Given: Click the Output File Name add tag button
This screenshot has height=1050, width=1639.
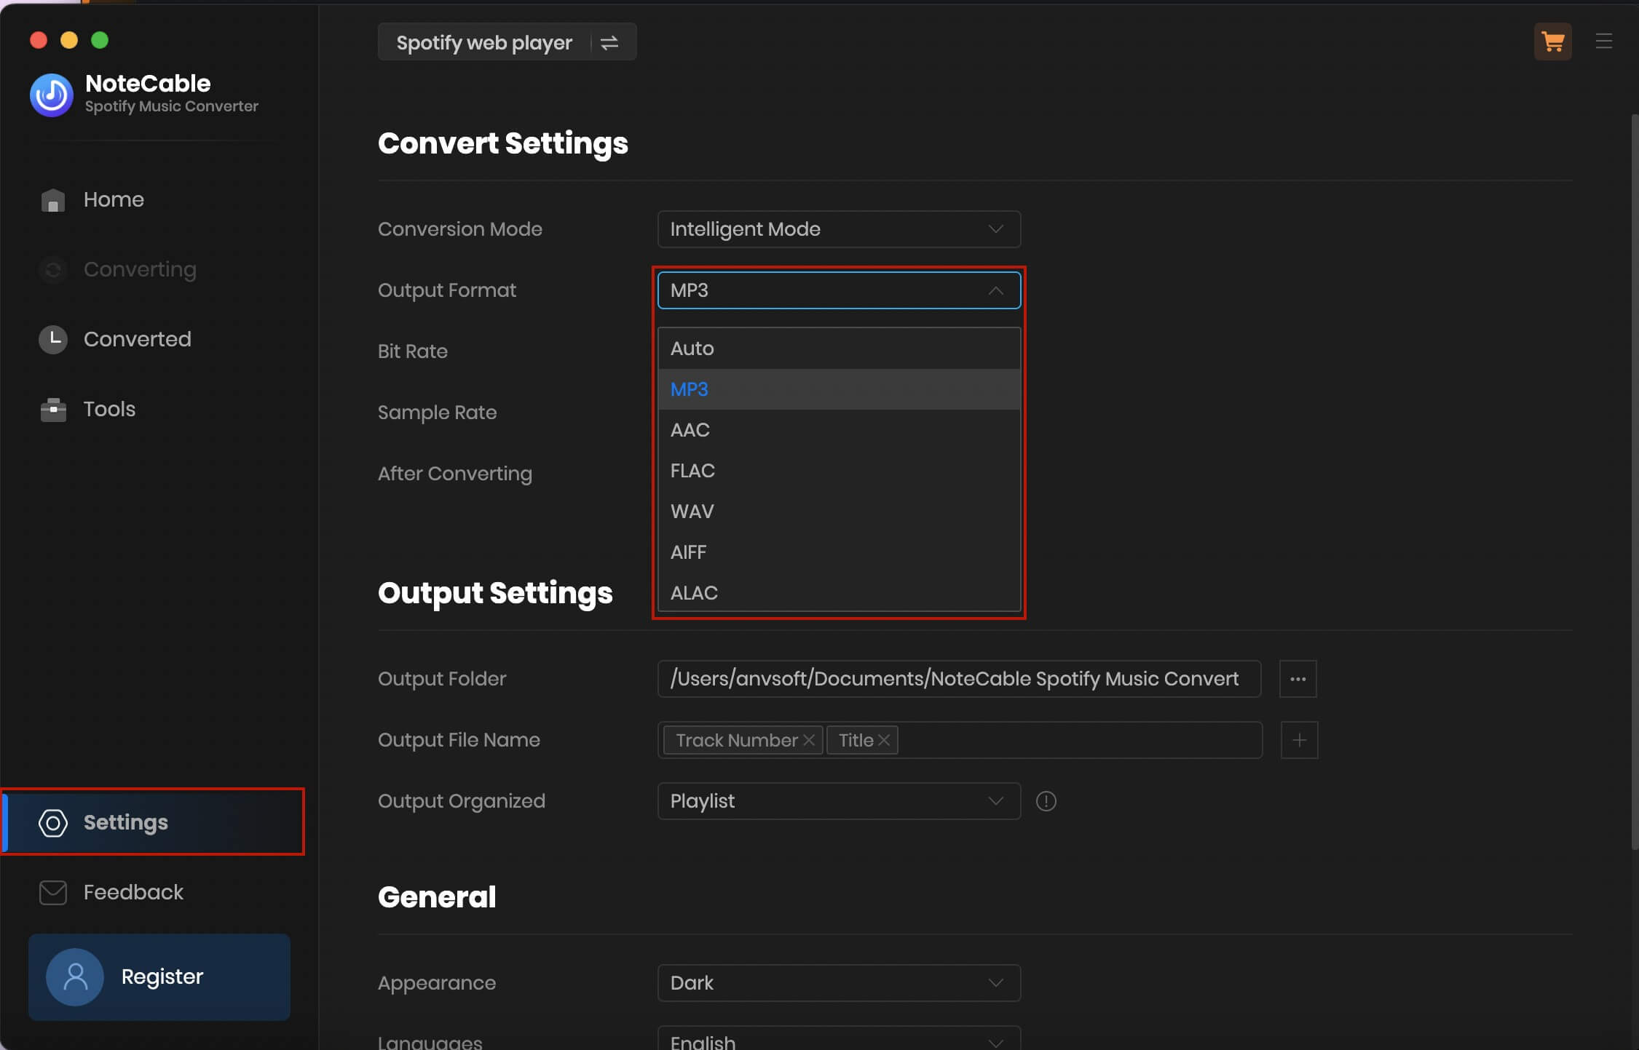Looking at the screenshot, I should point(1298,740).
